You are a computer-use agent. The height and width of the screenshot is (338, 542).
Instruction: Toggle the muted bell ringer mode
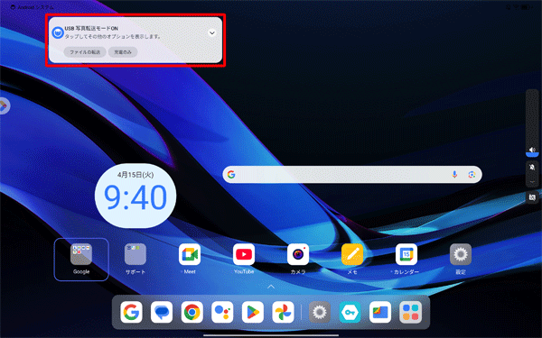click(x=532, y=168)
